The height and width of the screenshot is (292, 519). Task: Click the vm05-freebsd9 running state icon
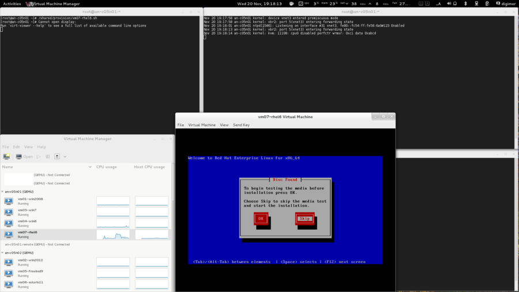(9, 273)
